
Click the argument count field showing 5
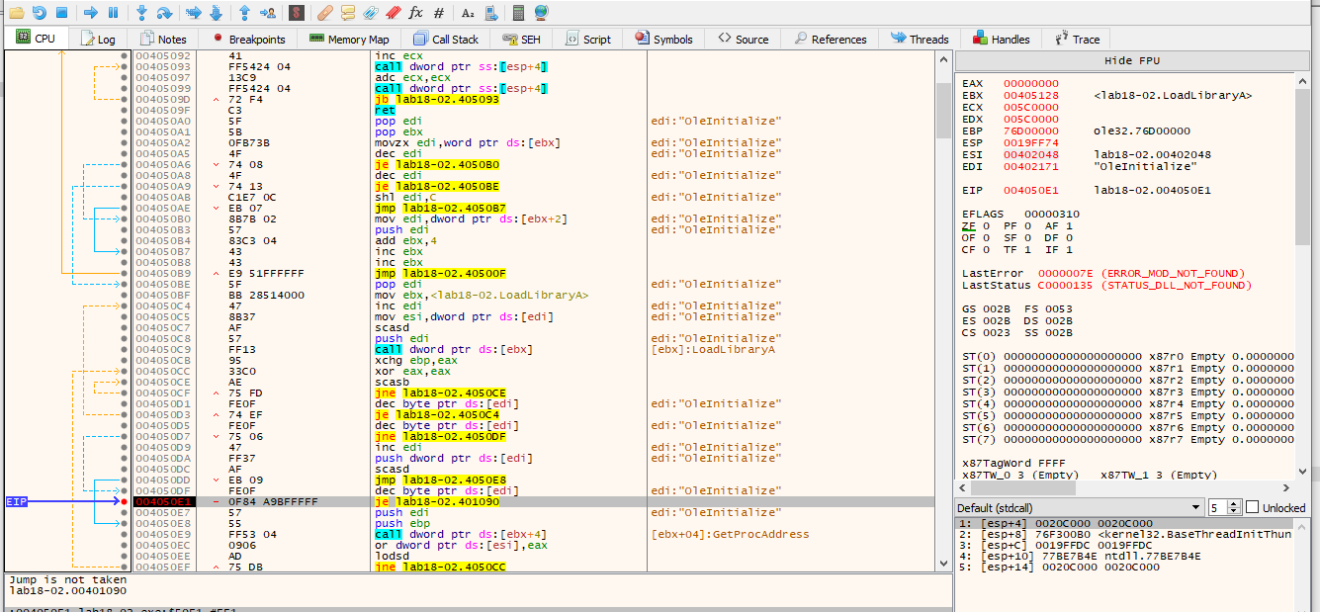(1217, 507)
